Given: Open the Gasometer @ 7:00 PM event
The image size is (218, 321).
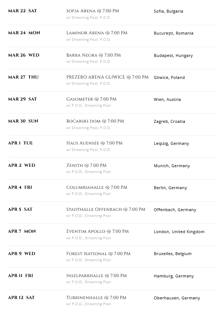Looking at the screenshot, I should click(91, 99).
